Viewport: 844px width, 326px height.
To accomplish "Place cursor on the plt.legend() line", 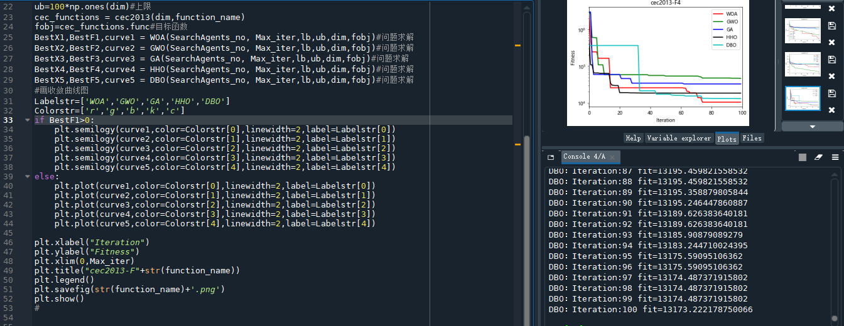I will [64, 280].
